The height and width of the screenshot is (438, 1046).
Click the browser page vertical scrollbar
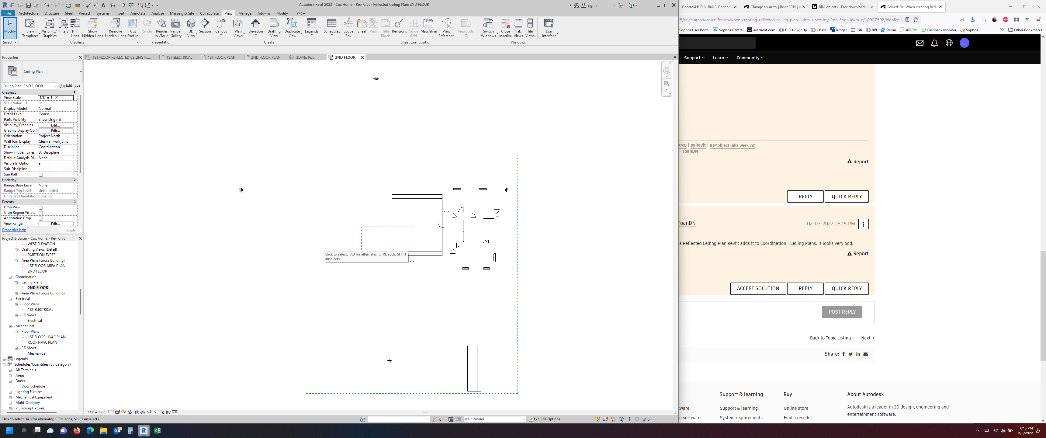point(1043,306)
